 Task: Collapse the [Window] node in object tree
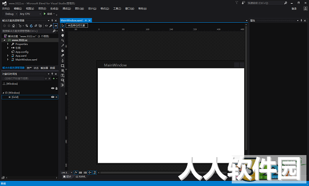[4, 93]
